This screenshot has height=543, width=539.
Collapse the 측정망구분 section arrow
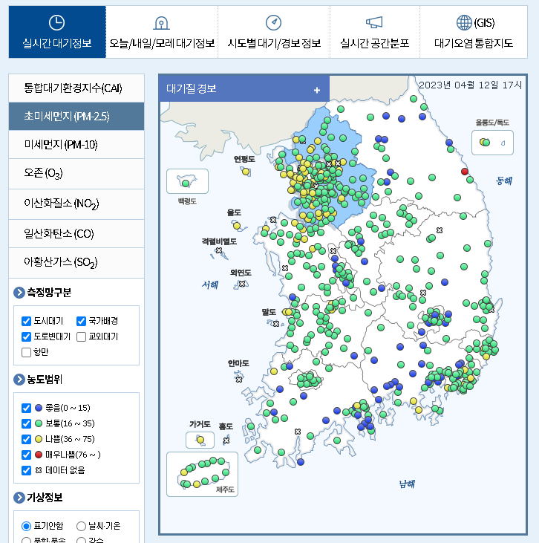[19, 293]
